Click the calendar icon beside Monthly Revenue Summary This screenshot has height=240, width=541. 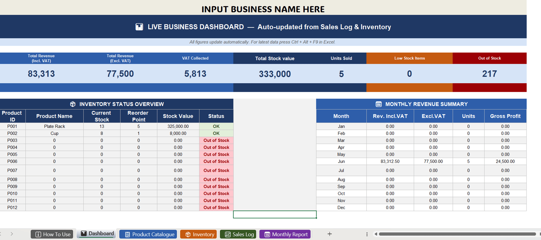tap(379, 104)
